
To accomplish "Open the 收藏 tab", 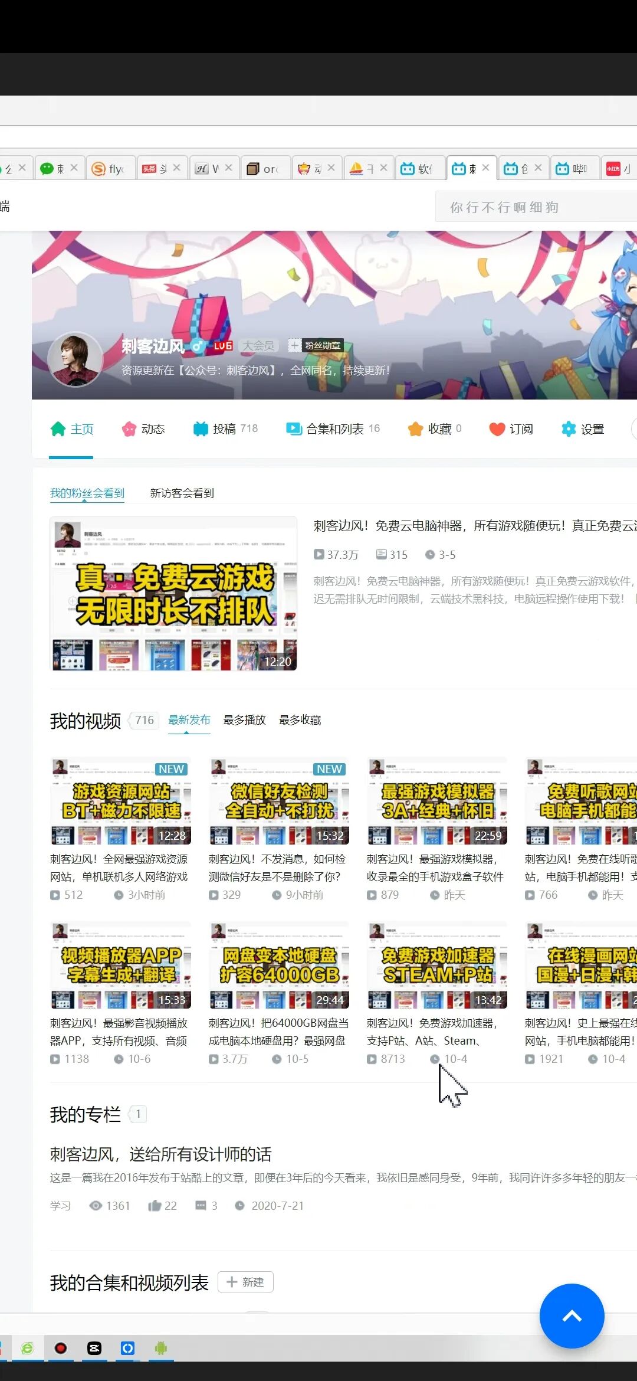I will pos(435,429).
